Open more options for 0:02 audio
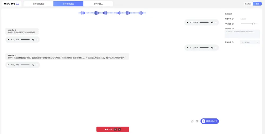This screenshot has width=265, height=134. [x=37, y=40]
